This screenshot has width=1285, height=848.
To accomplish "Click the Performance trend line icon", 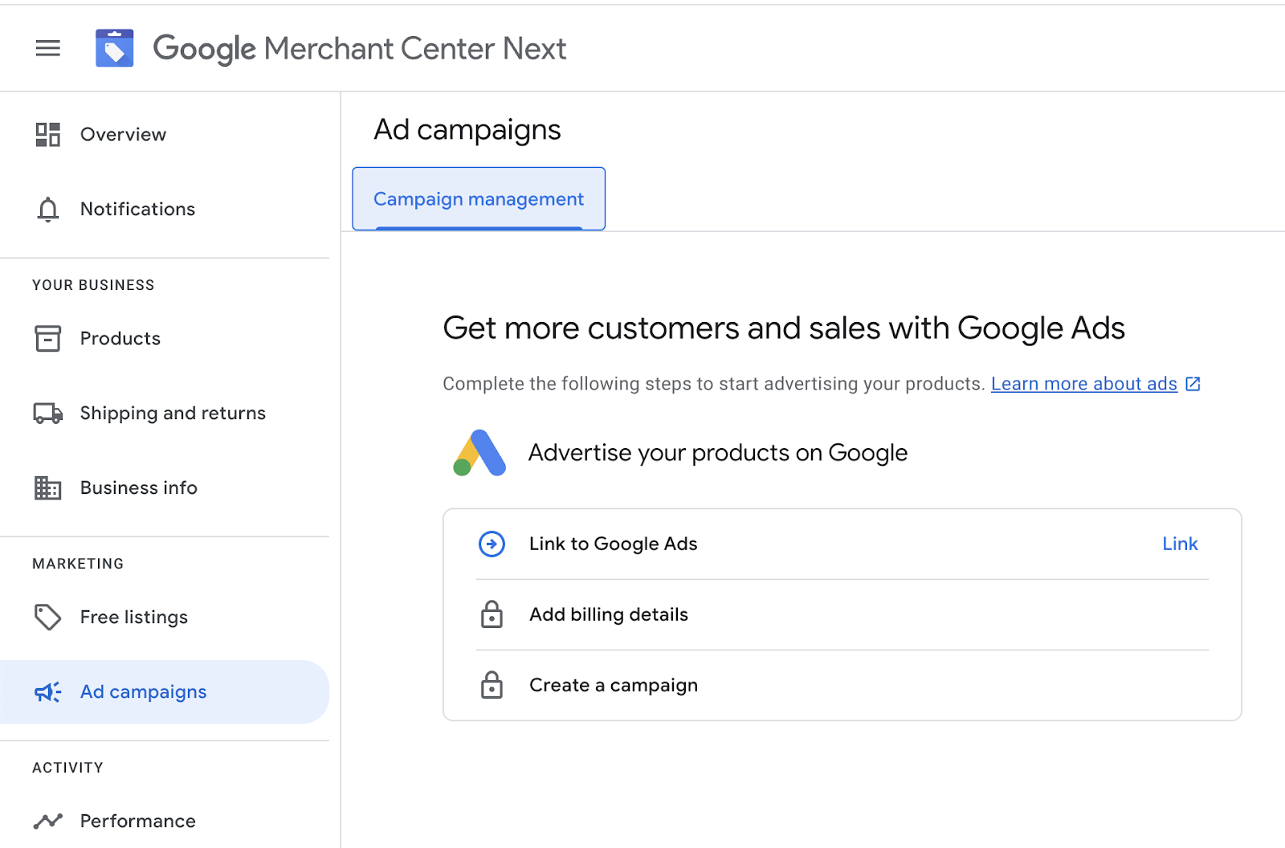I will (x=48, y=821).
